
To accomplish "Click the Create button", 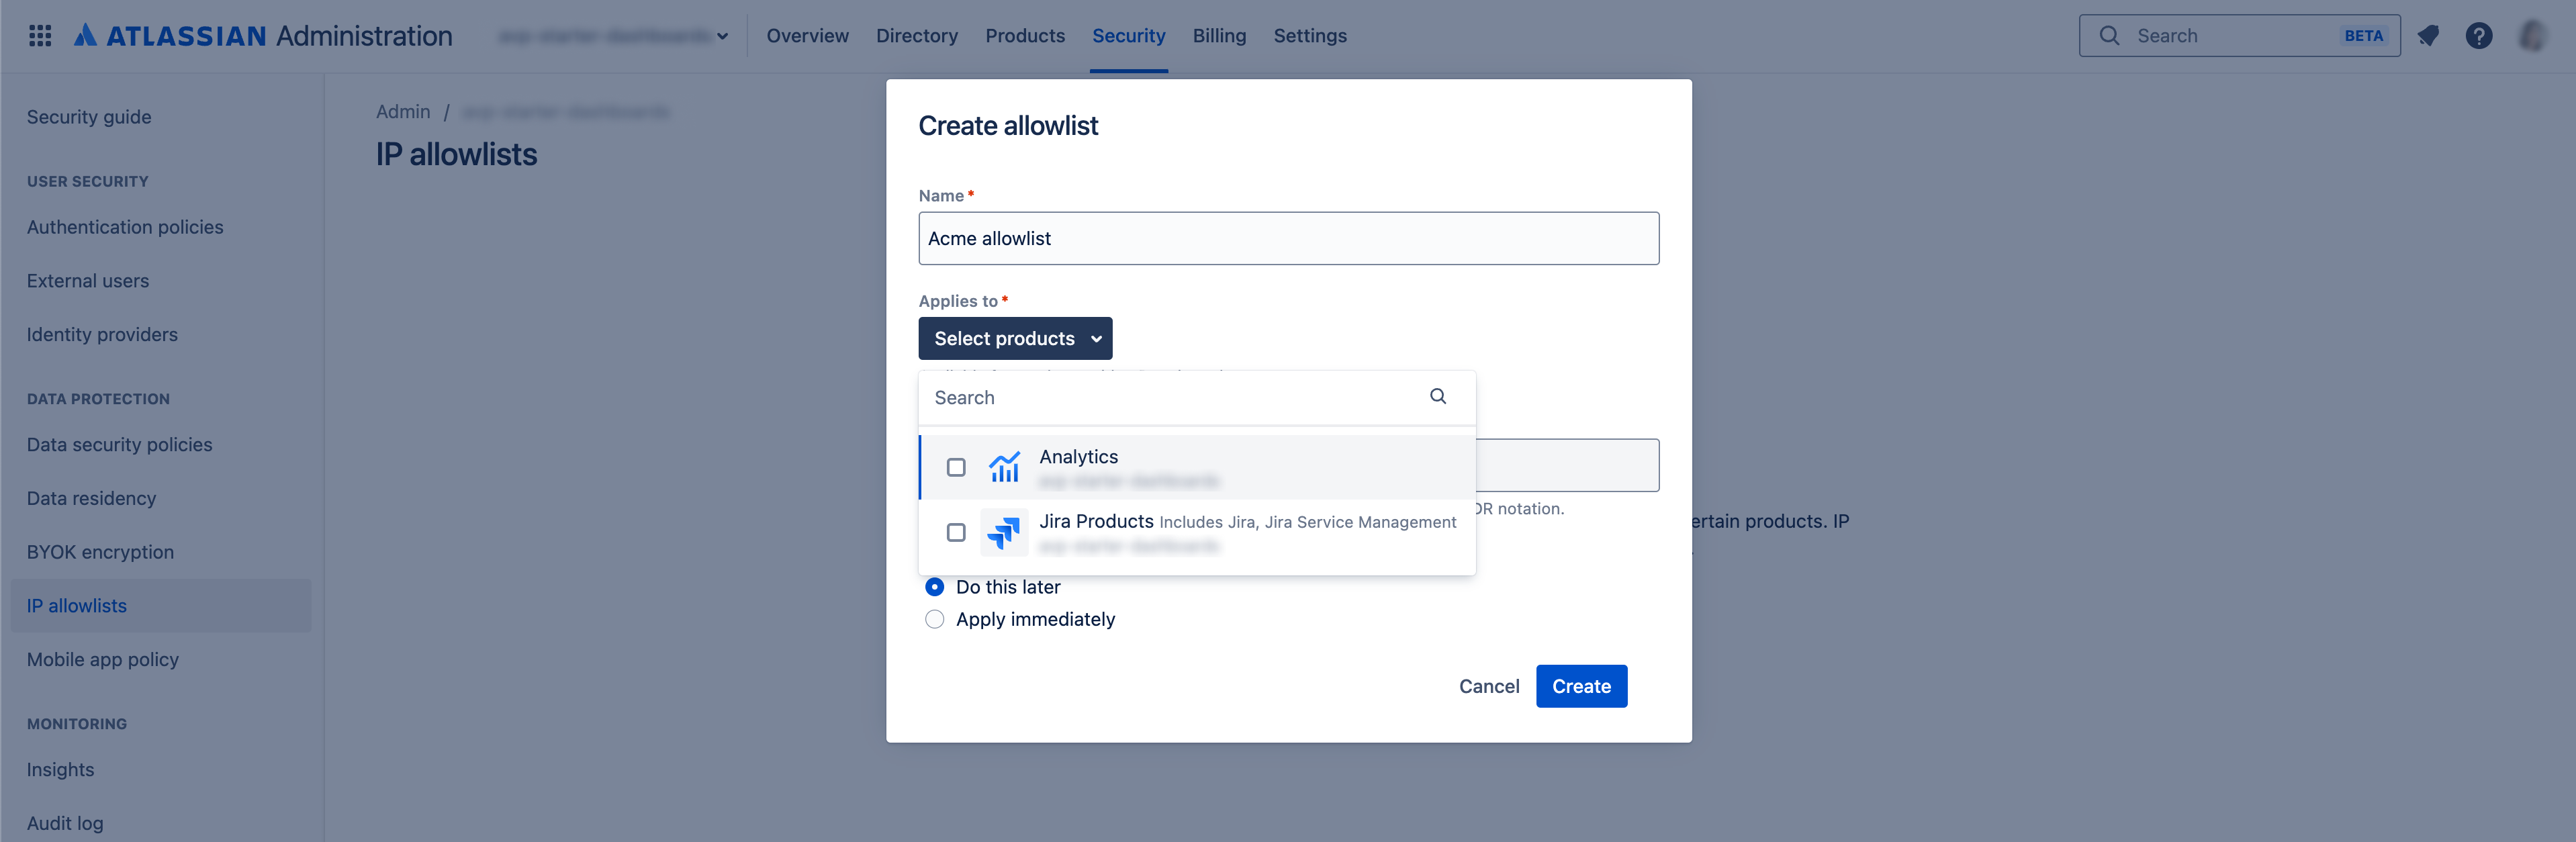I will coord(1581,686).
